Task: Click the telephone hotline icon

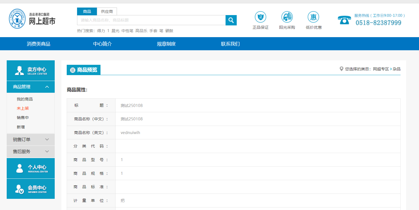Action: pos(344,20)
